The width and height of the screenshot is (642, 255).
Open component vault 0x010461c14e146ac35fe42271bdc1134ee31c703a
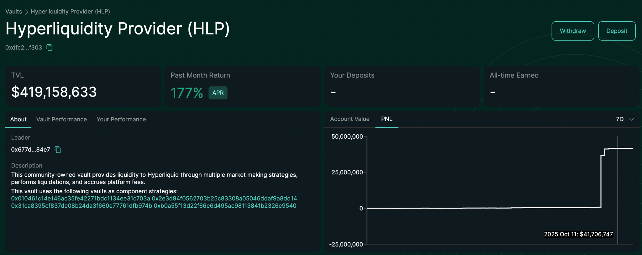(x=81, y=199)
